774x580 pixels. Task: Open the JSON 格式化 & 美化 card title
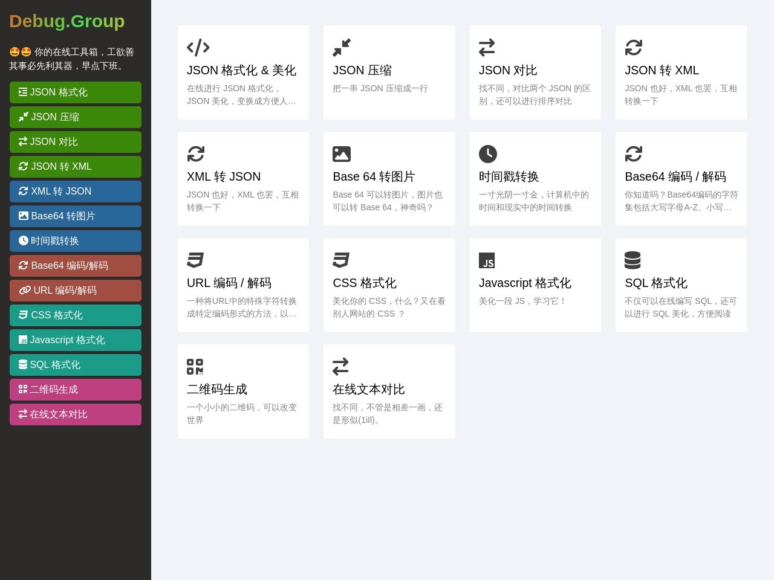[241, 70]
